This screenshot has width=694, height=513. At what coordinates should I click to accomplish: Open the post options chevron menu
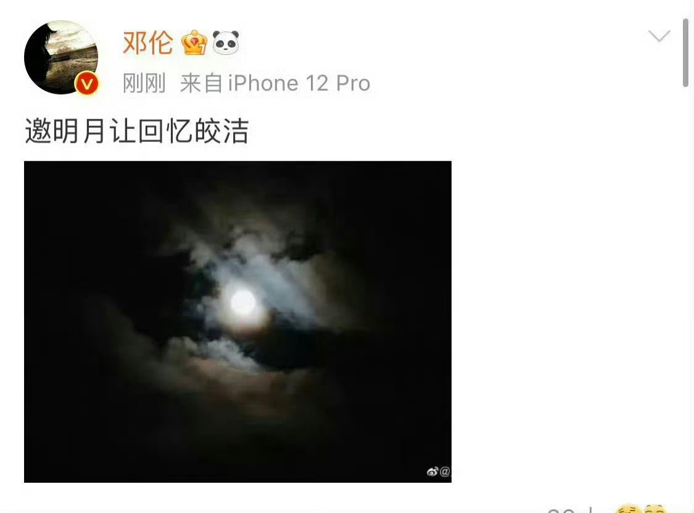(x=659, y=36)
